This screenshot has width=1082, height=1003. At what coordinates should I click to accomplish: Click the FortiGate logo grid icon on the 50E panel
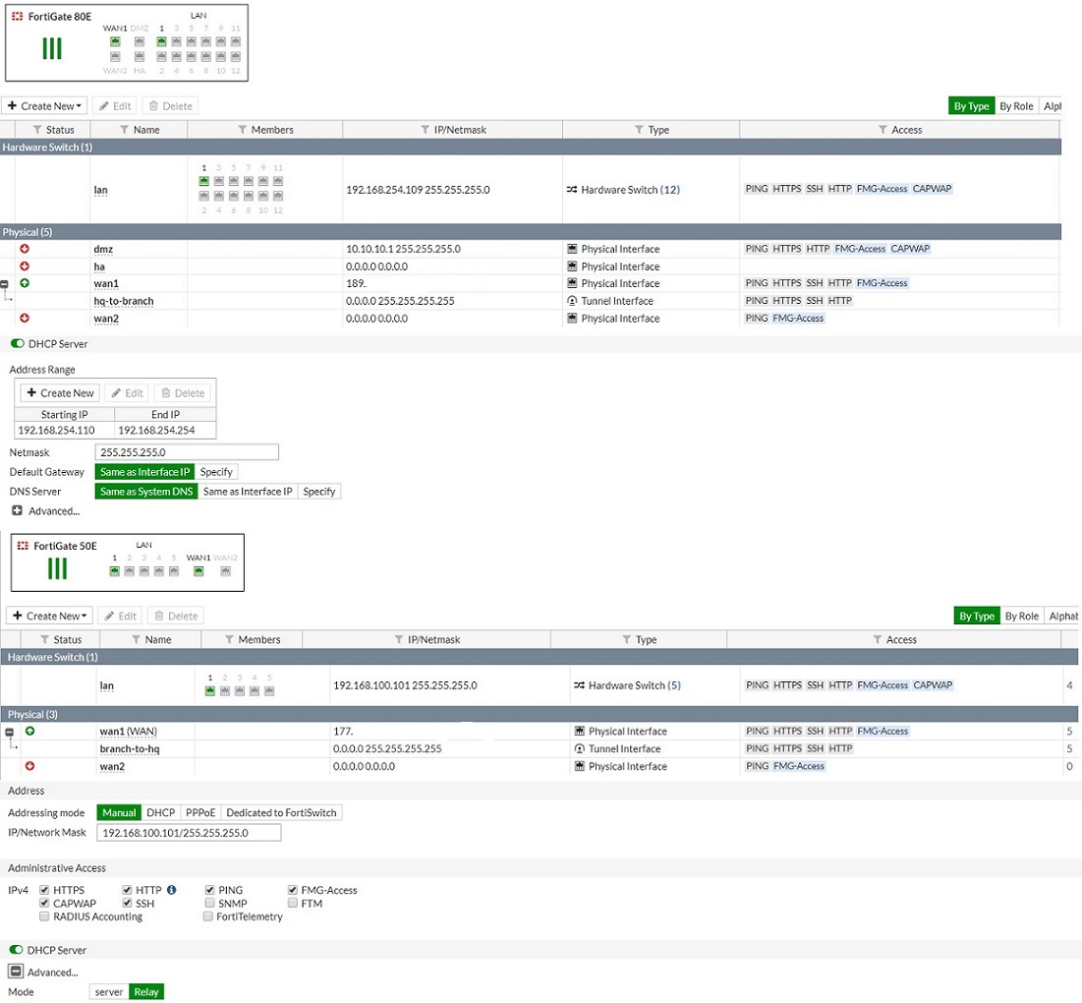coord(24,546)
